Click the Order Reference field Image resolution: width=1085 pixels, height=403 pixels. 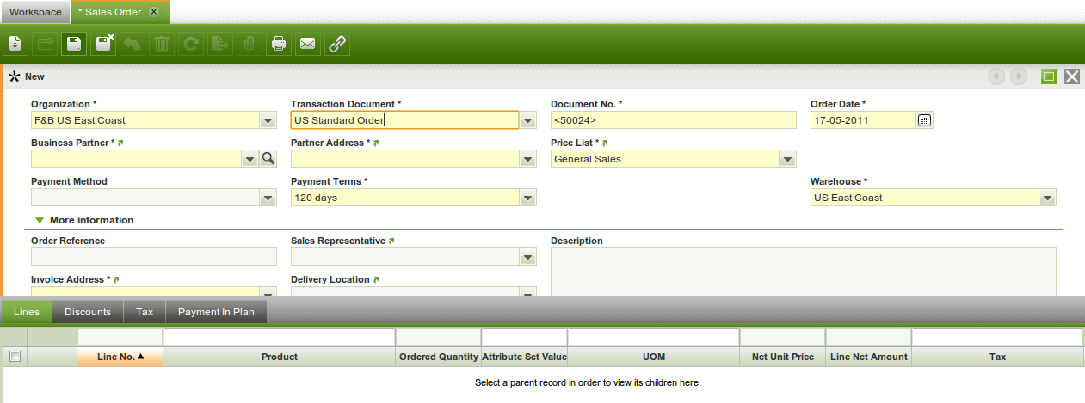tap(154, 257)
